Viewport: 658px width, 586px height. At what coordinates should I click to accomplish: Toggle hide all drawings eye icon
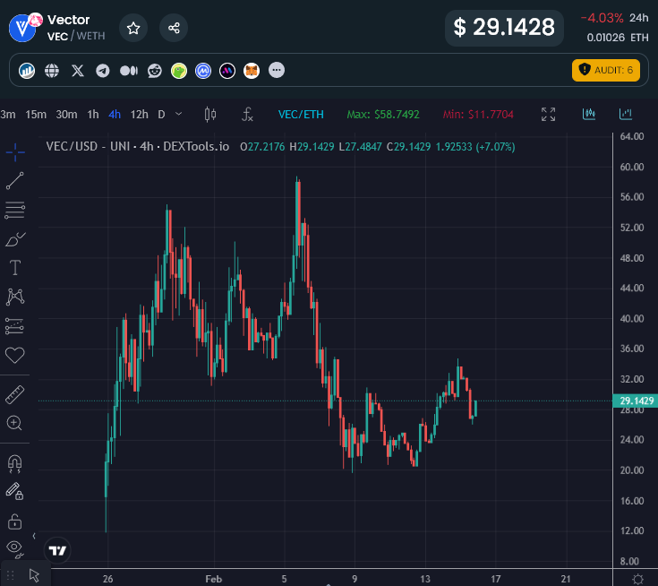pos(15,548)
